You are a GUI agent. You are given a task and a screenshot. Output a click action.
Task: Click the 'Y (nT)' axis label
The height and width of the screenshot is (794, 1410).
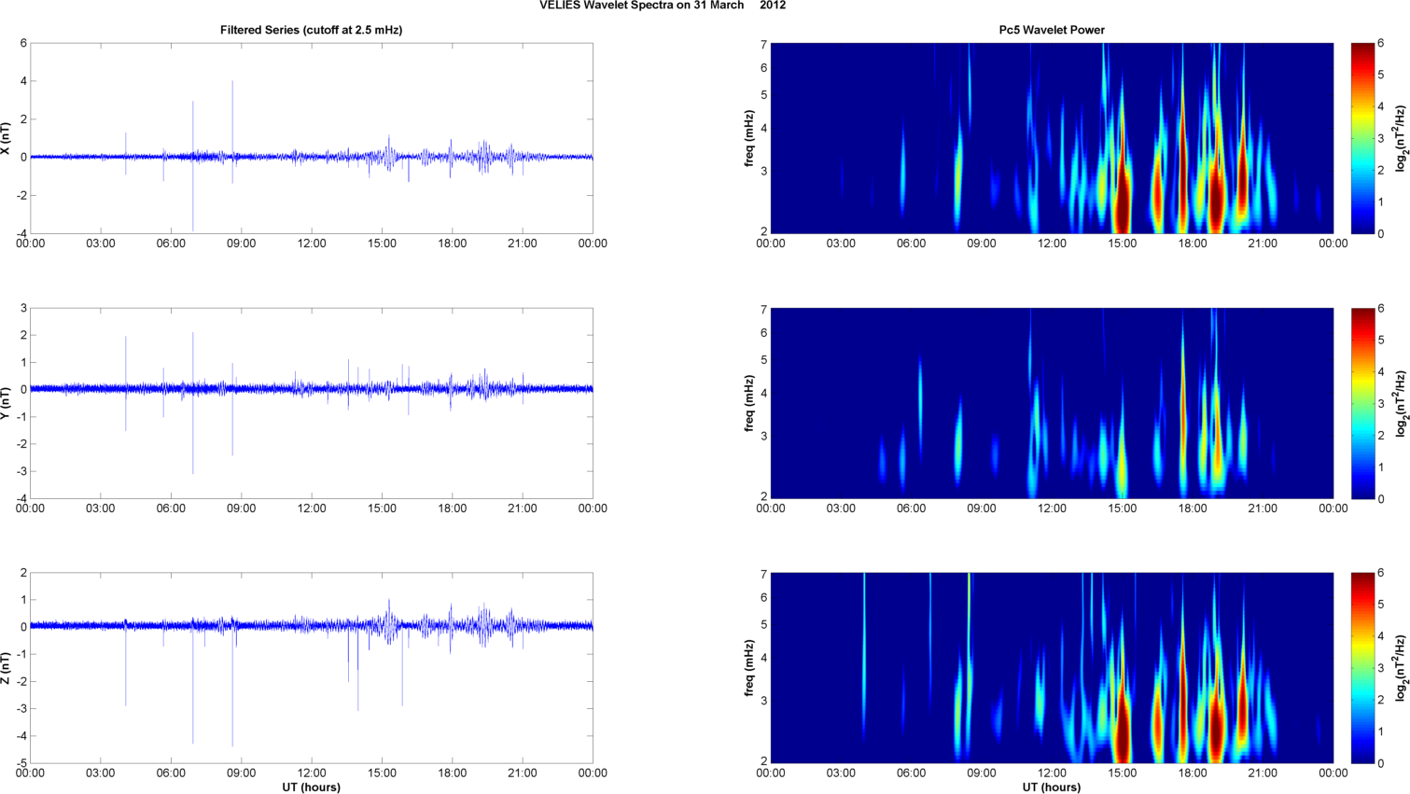click(x=7, y=403)
